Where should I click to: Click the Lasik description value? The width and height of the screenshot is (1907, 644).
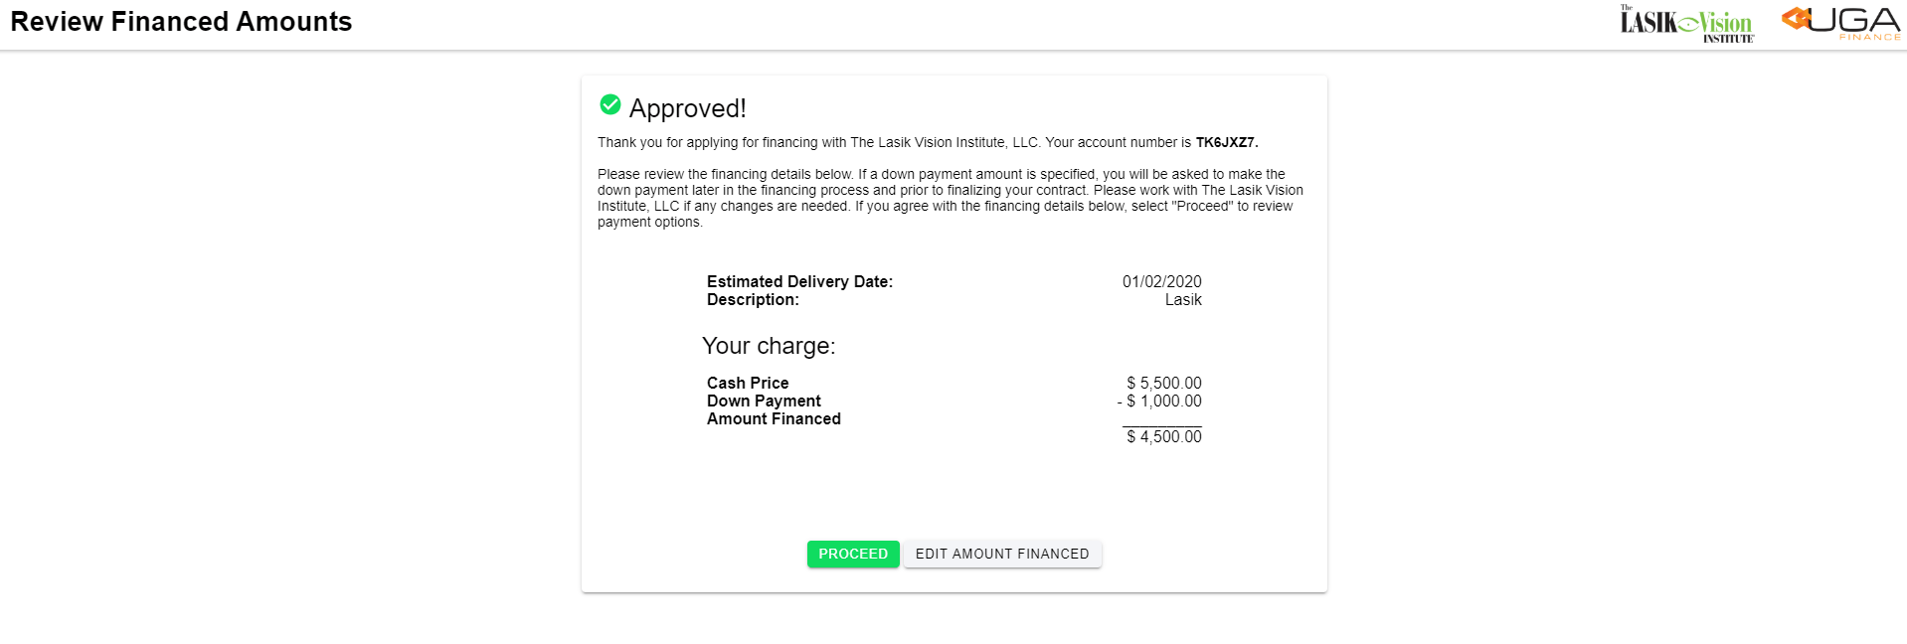coord(1183,300)
